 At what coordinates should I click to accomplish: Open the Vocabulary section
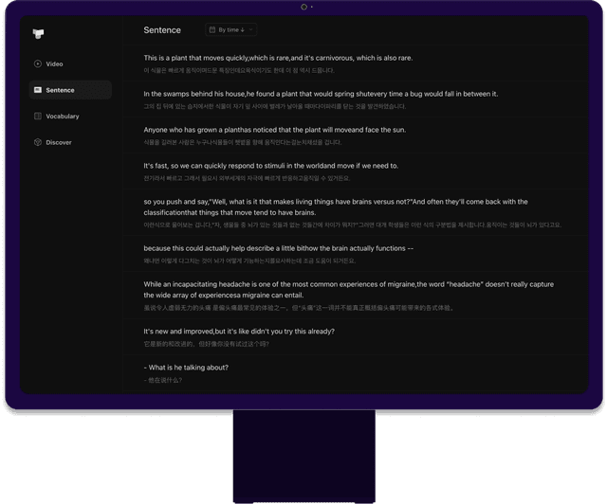pyautogui.click(x=62, y=117)
